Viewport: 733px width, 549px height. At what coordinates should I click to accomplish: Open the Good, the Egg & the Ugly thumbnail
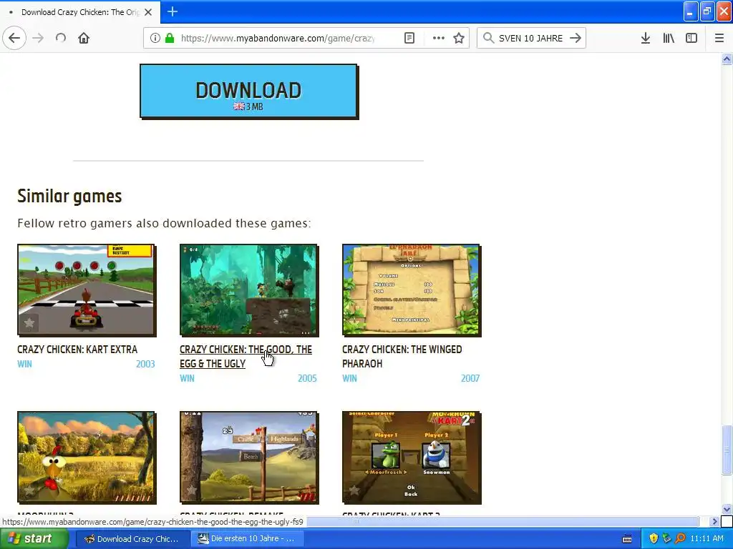point(248,290)
